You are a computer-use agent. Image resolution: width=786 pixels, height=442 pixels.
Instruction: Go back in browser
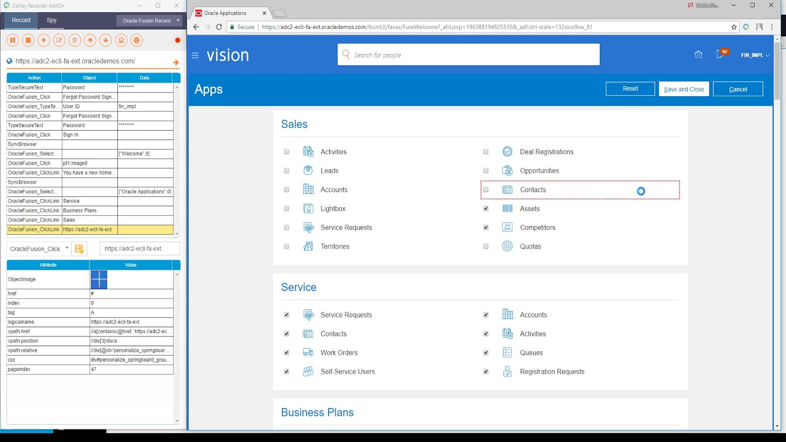[196, 27]
